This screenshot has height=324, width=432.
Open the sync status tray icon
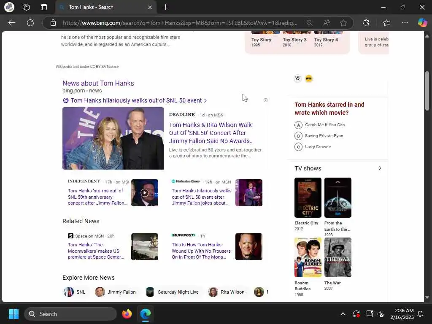point(356,314)
